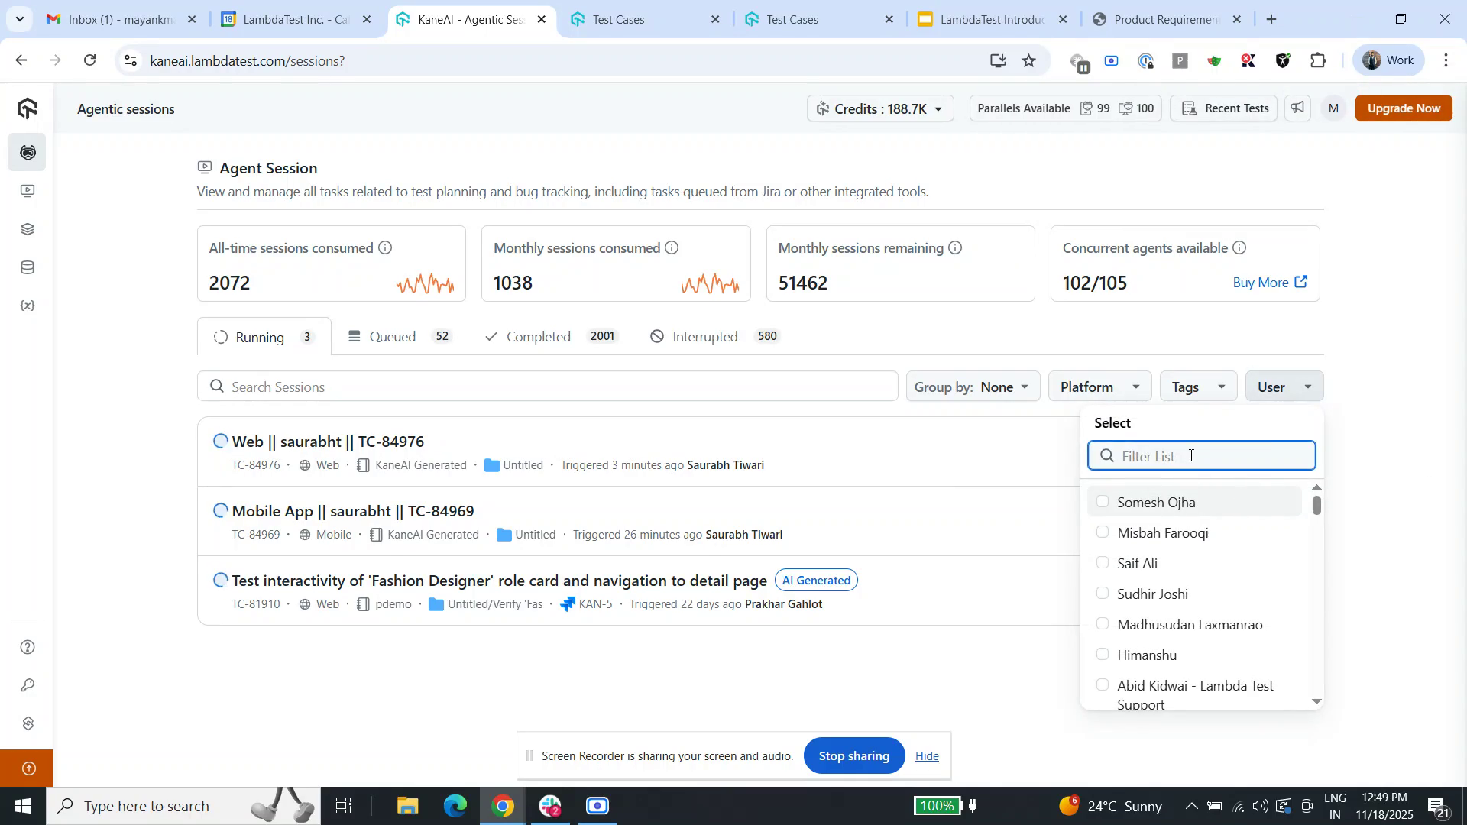Click the database icon in the left sidebar

coord(28,267)
